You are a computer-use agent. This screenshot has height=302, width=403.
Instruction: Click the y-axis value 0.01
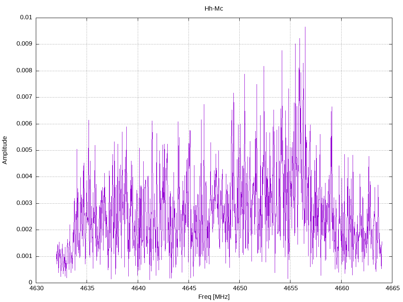[26, 17]
